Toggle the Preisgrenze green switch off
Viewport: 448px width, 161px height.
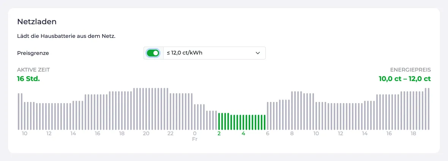[153, 53]
